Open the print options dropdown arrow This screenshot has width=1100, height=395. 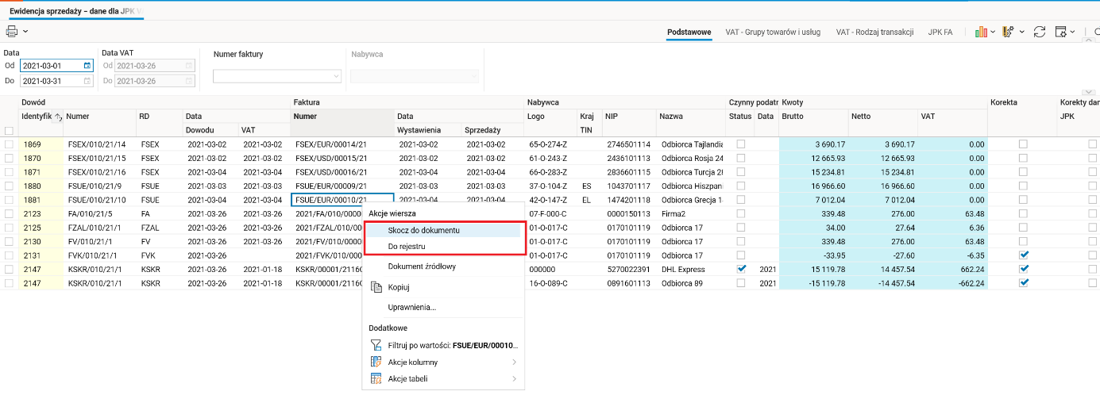pos(25,32)
